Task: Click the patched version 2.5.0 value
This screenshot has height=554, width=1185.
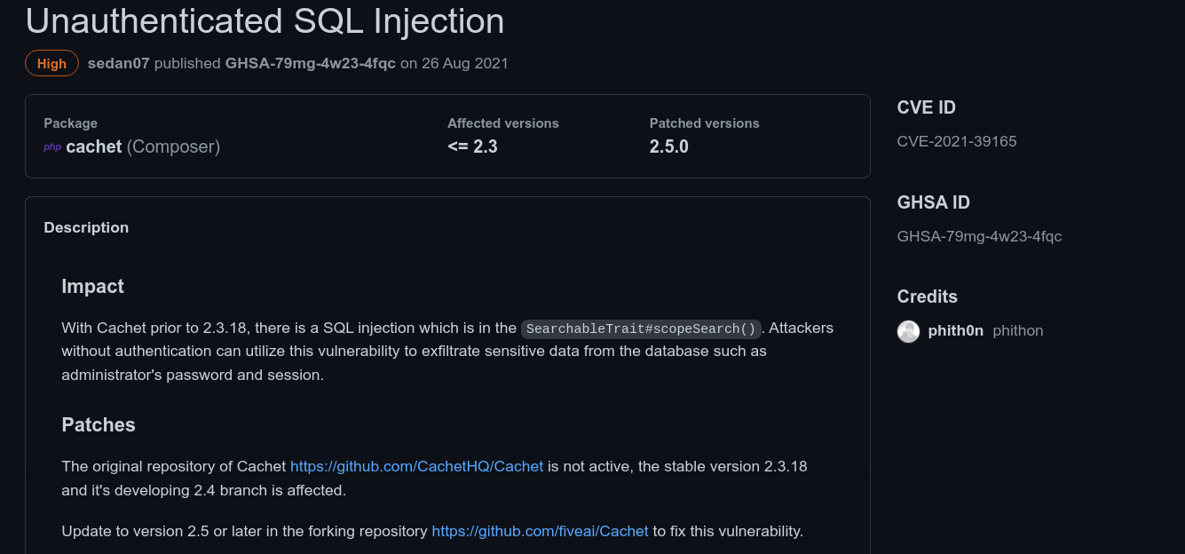Action: (x=668, y=146)
